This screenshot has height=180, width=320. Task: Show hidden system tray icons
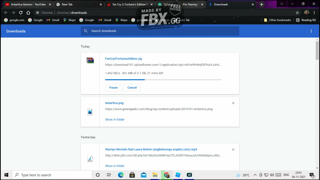click(x=255, y=175)
